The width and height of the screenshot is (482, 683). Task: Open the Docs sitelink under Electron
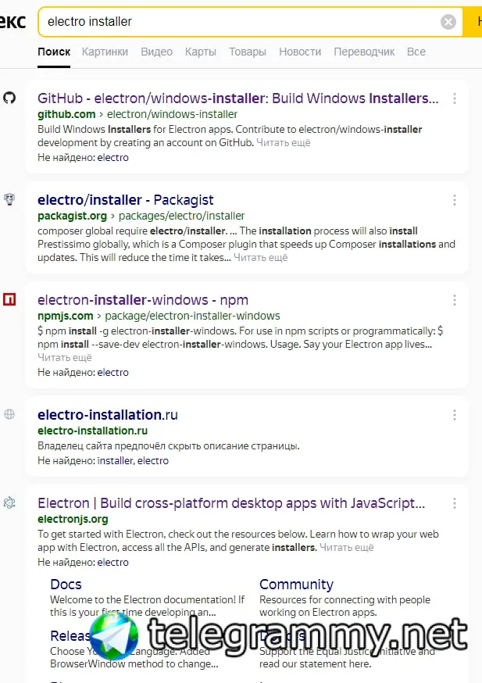(66, 585)
